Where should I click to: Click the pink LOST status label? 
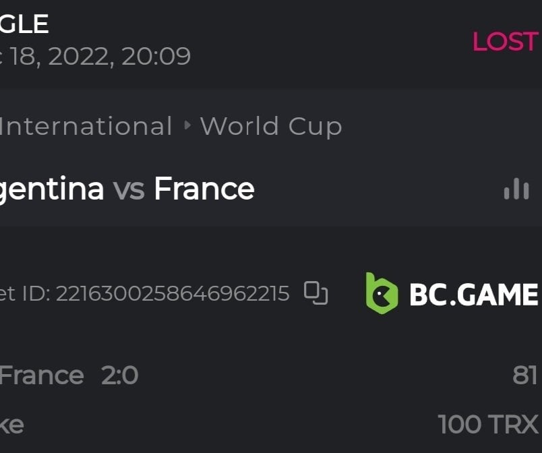point(504,42)
